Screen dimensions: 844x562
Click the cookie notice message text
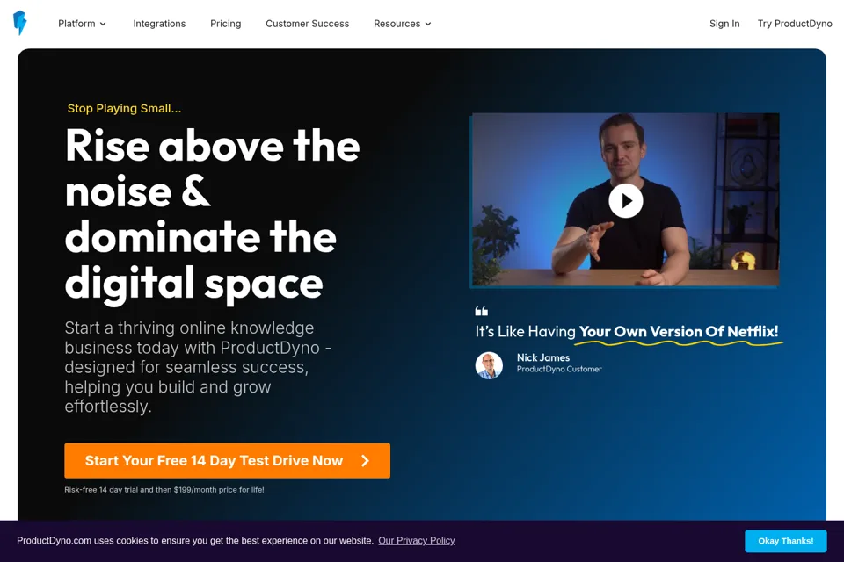click(195, 541)
